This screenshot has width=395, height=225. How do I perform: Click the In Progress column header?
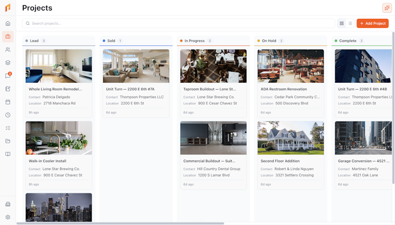coord(213,41)
